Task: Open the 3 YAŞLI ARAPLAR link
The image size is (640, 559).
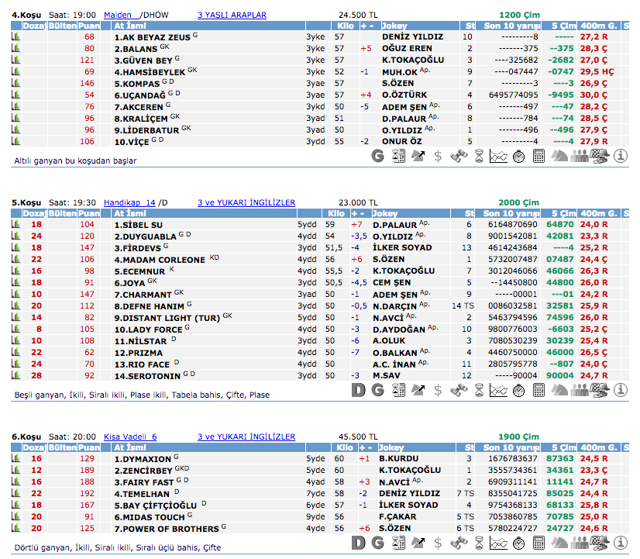Action: tap(232, 15)
